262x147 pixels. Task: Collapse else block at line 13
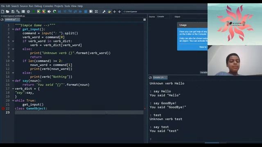click(13, 73)
